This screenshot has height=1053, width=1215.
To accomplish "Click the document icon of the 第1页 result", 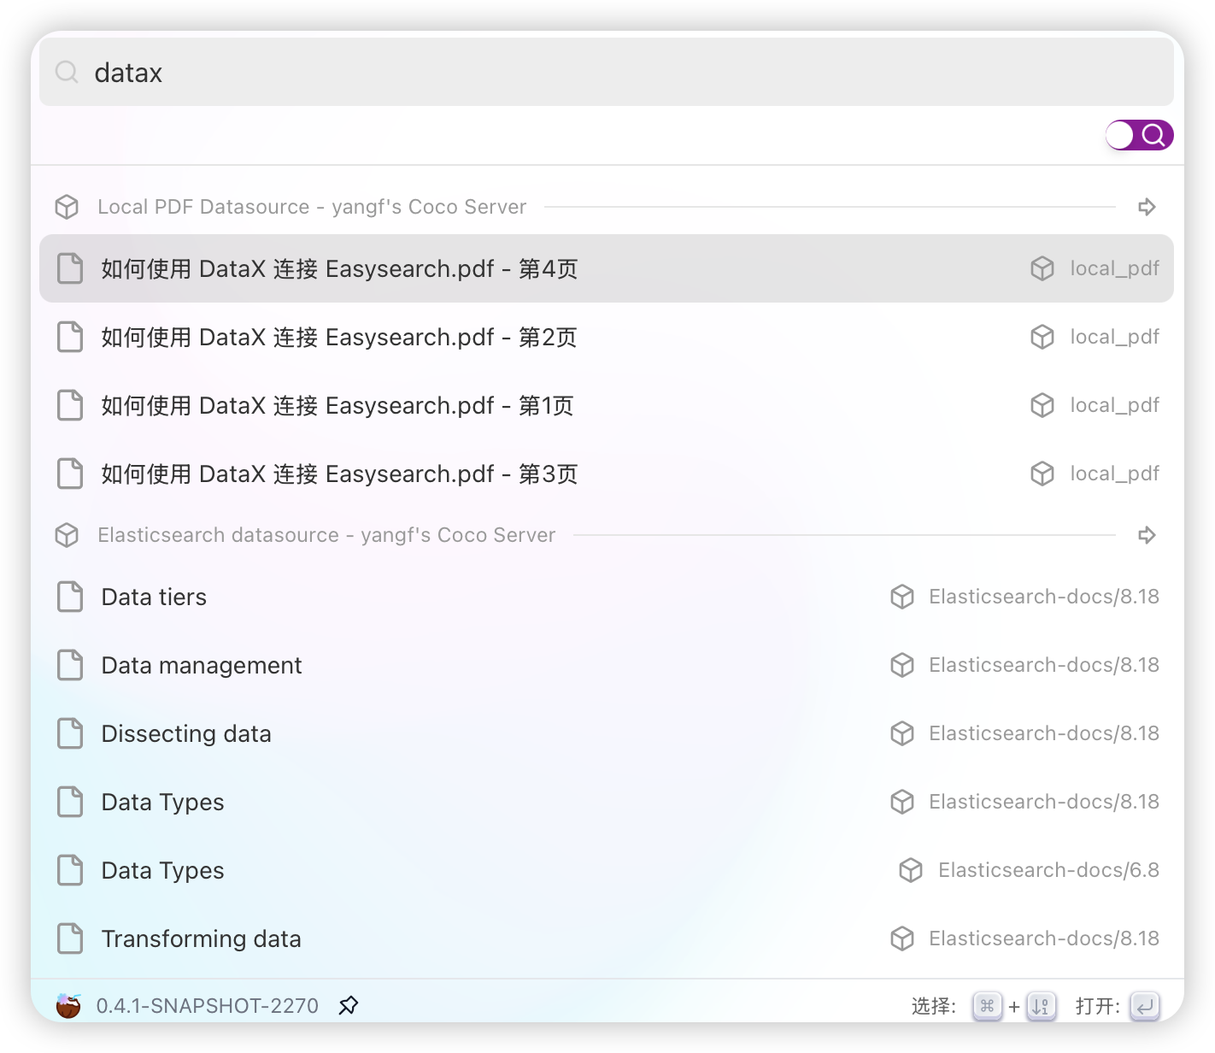I will [x=70, y=405].
